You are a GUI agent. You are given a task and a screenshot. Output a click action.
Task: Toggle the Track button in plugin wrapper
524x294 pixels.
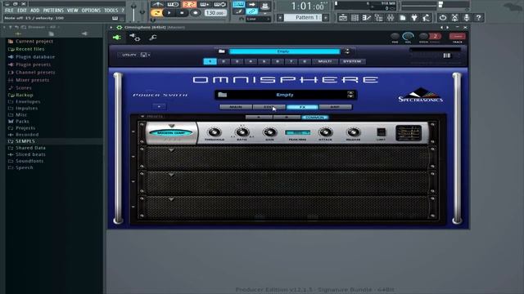(x=458, y=36)
